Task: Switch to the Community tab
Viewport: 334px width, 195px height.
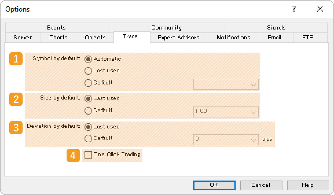Action: [x=166, y=27]
